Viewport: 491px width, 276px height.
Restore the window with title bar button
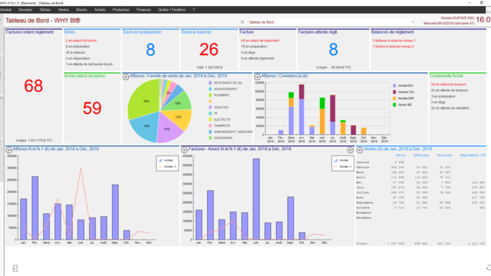pyautogui.click(x=481, y=3)
